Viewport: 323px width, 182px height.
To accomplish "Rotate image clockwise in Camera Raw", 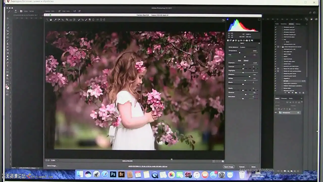I will 104,20.
